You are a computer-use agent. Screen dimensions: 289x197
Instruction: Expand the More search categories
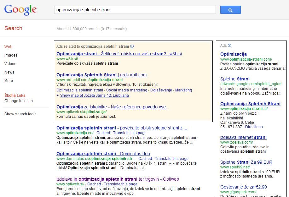(x=9, y=81)
